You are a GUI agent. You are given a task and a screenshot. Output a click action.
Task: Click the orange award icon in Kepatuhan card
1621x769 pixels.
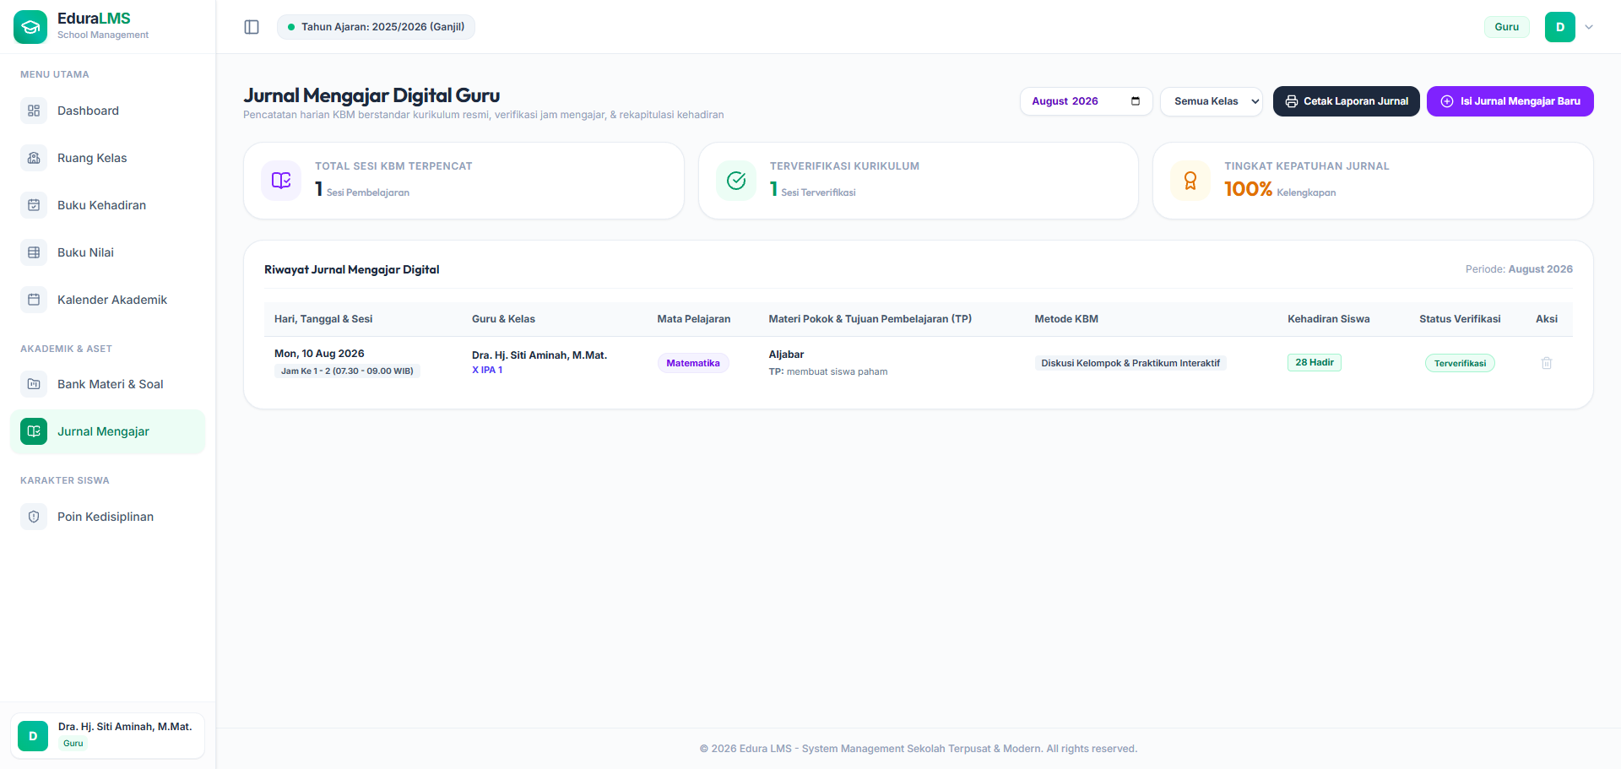click(1190, 181)
